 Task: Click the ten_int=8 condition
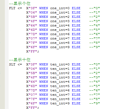pyautogui.click(x=60, y=99)
